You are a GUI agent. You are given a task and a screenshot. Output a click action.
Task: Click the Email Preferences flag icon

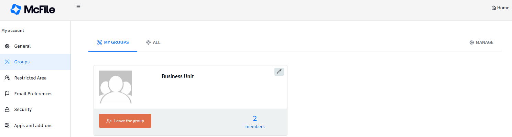tap(7, 94)
